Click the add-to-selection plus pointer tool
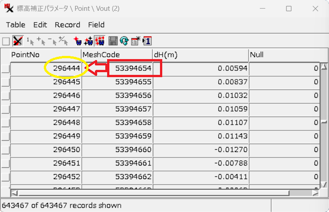This screenshot has width=329, height=212. coord(42,41)
